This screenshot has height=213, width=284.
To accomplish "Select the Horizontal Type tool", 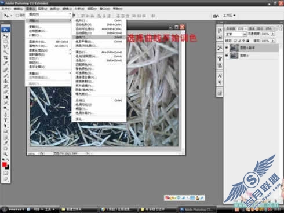I will pos(6,120).
